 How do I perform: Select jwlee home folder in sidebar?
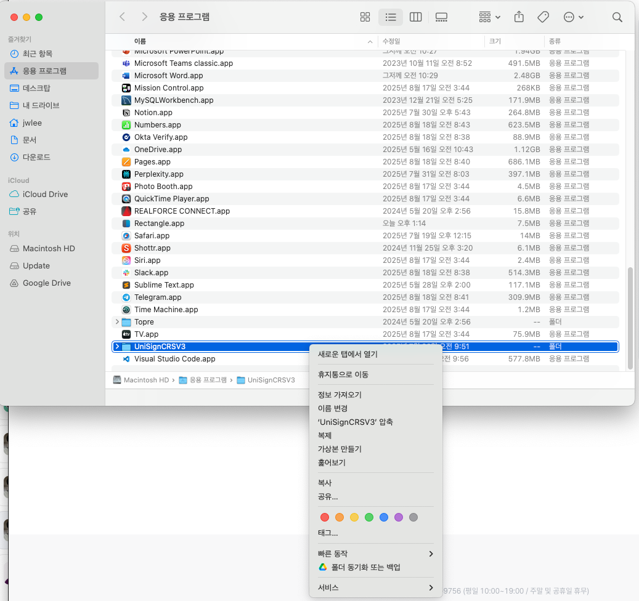pyautogui.click(x=51, y=123)
